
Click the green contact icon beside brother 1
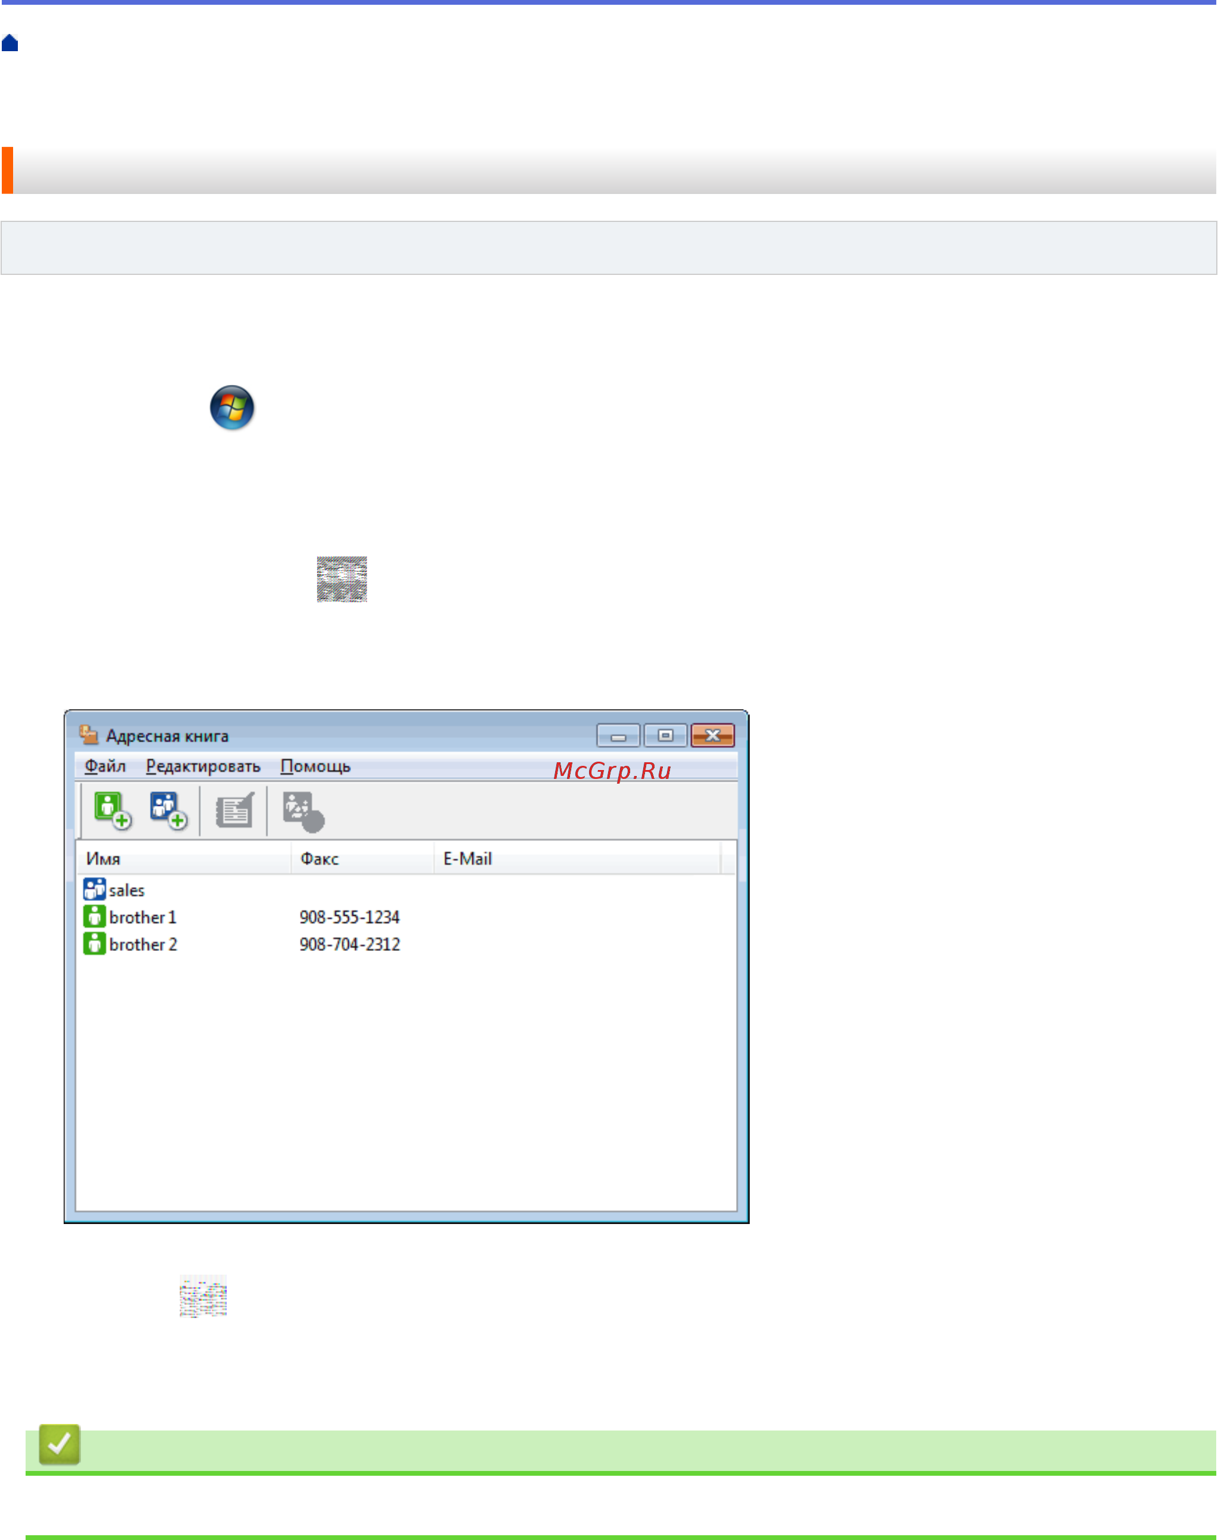tap(94, 916)
